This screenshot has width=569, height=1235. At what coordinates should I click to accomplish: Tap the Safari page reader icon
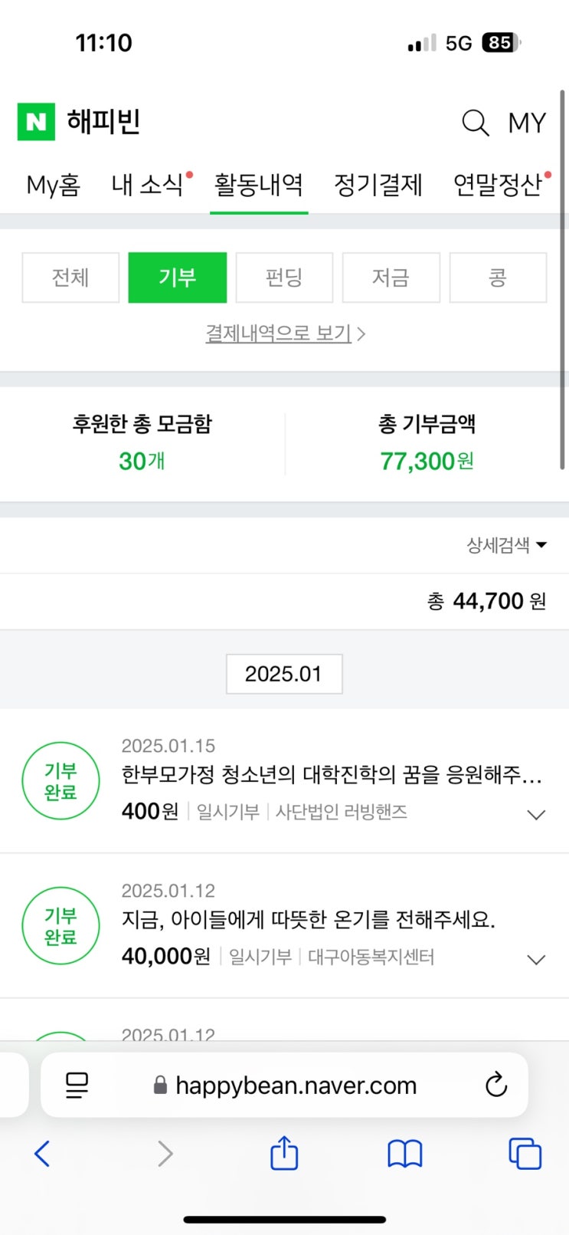point(77,1085)
